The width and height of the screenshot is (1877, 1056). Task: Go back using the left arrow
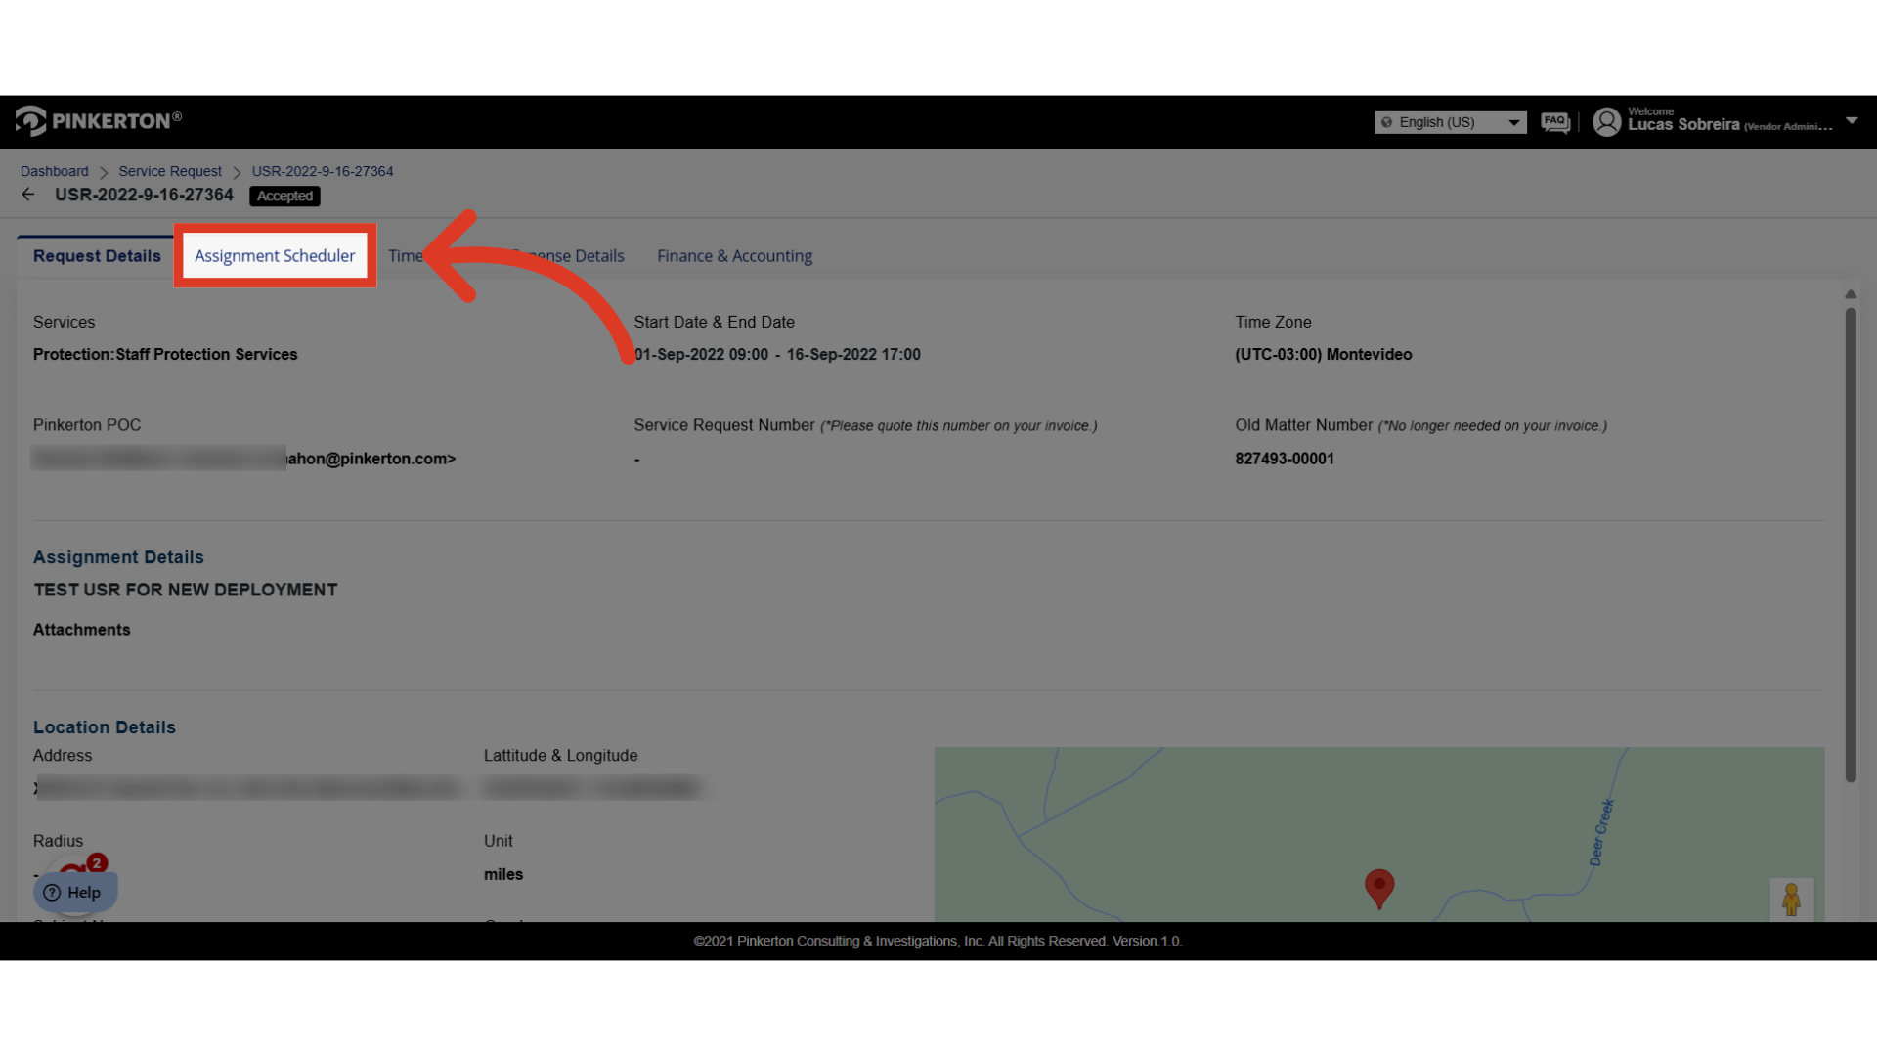pos(28,195)
